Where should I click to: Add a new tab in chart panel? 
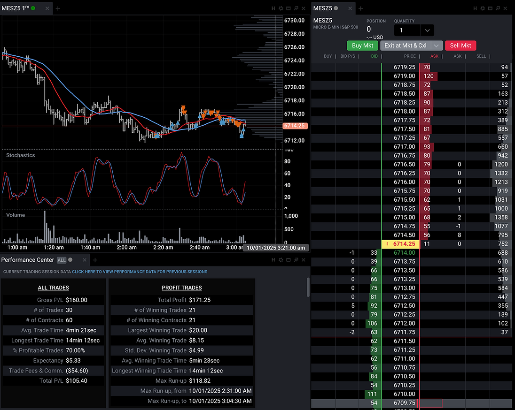58,8
